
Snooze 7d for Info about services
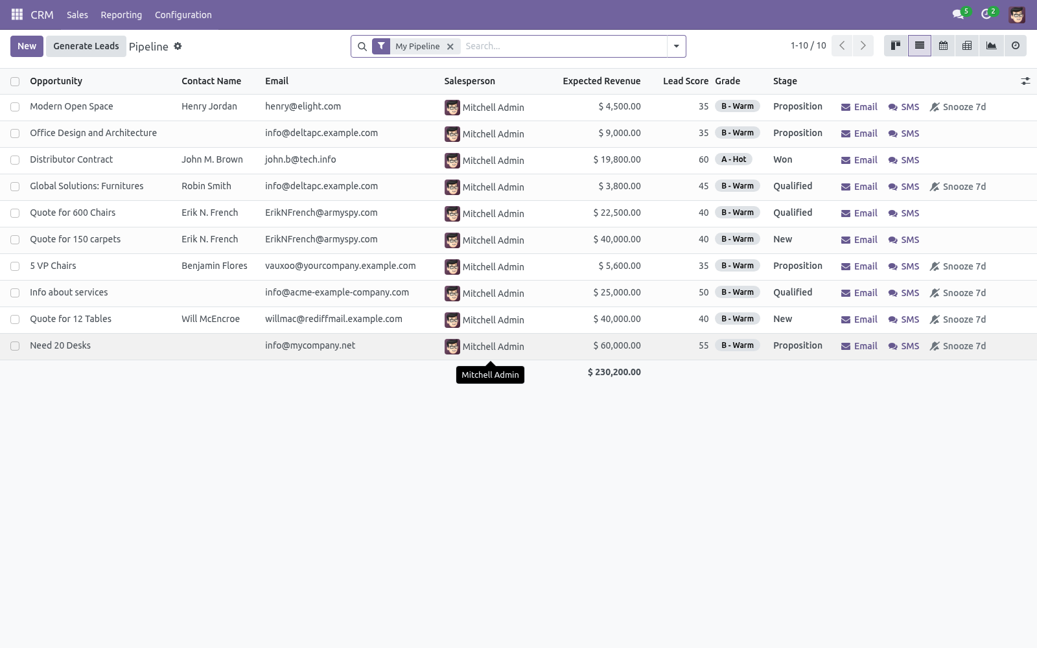(958, 293)
